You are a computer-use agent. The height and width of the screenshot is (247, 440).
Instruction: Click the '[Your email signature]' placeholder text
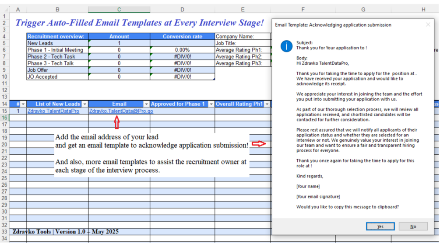point(318,197)
